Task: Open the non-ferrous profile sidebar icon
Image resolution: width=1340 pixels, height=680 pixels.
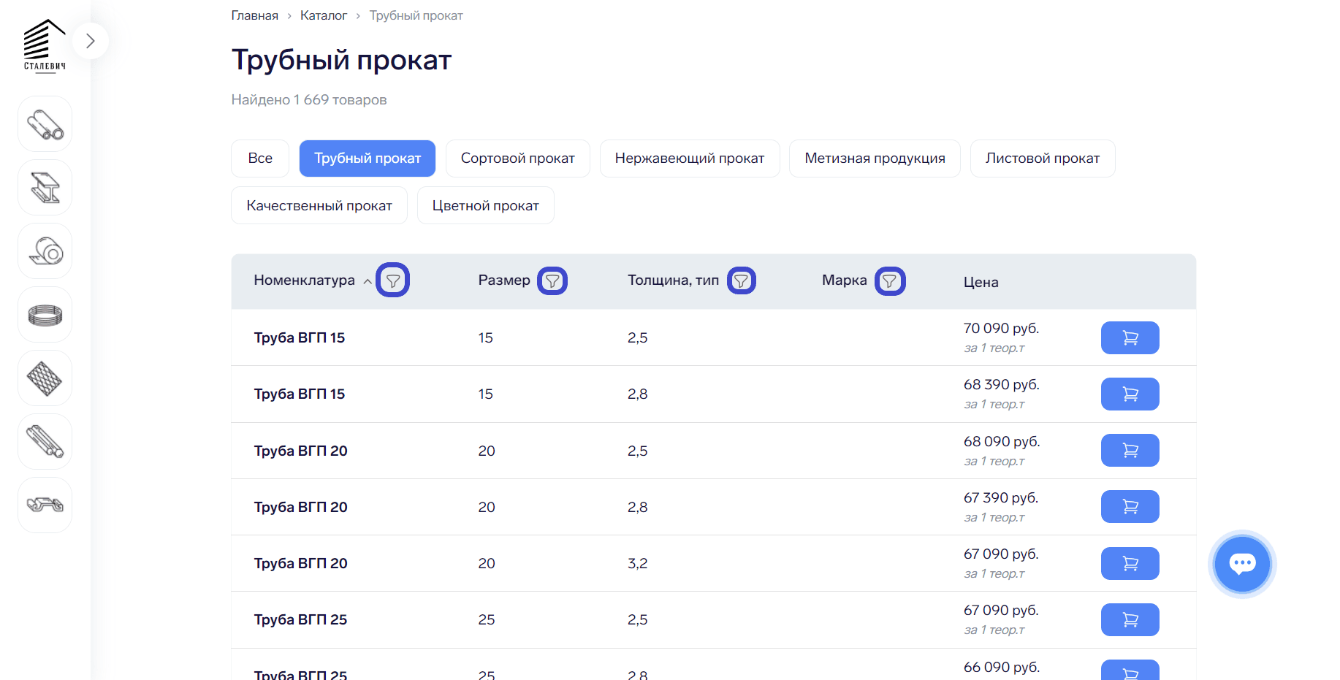Action: (45, 505)
